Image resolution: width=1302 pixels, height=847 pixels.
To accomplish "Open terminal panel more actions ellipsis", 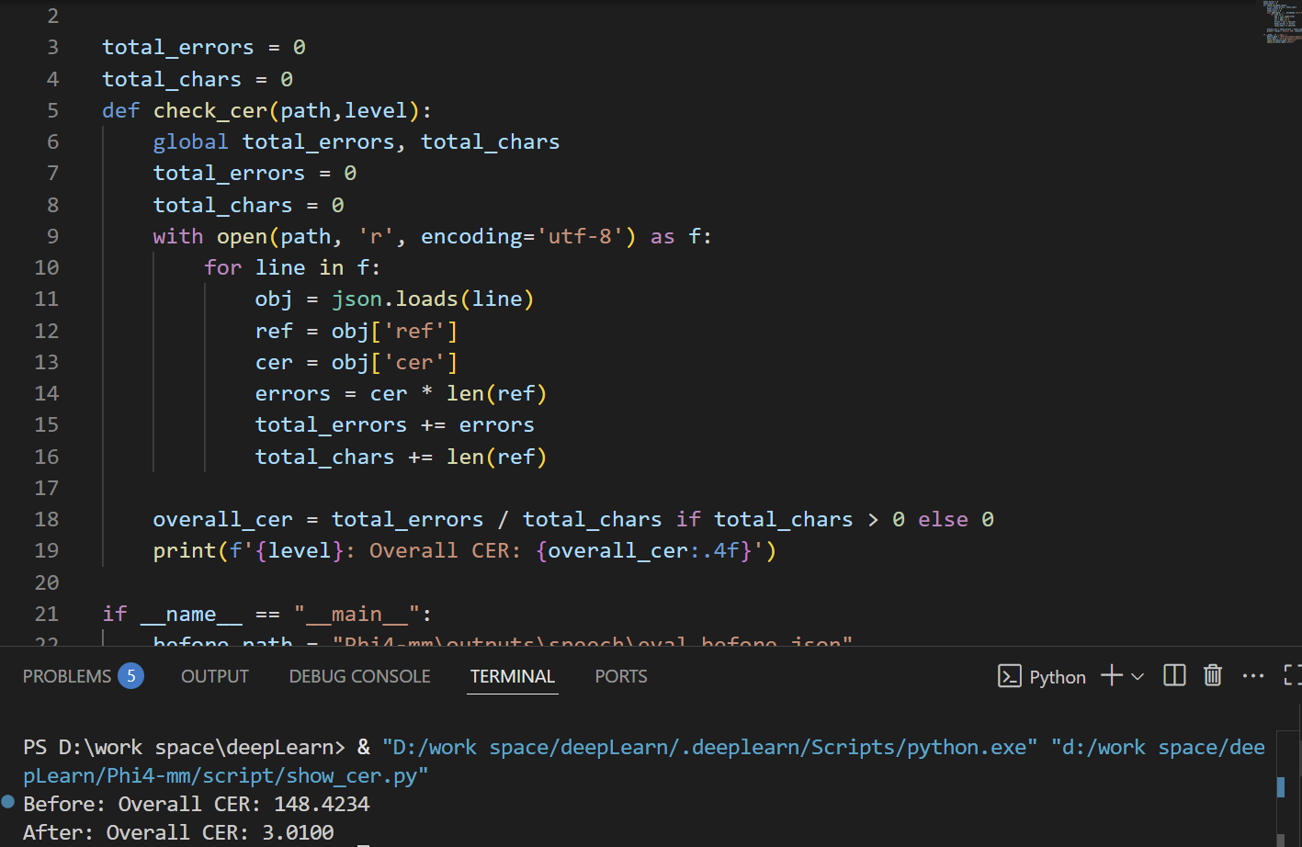I will pyautogui.click(x=1252, y=676).
